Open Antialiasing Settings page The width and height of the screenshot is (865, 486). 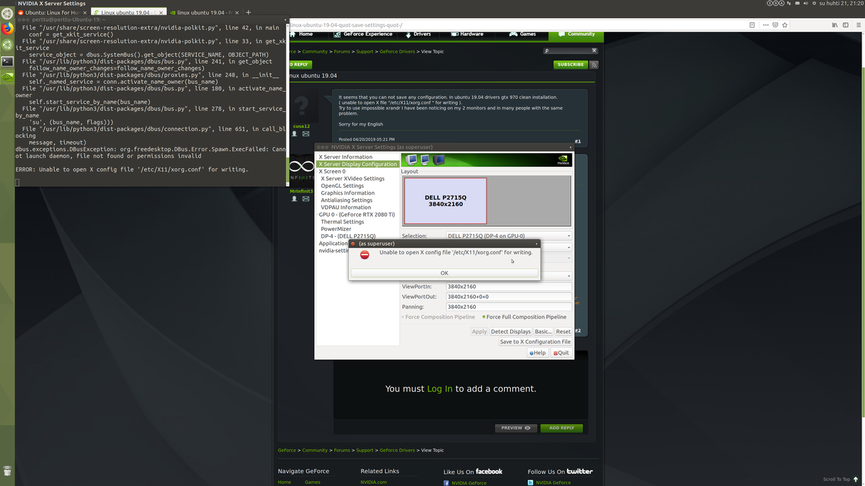346,200
